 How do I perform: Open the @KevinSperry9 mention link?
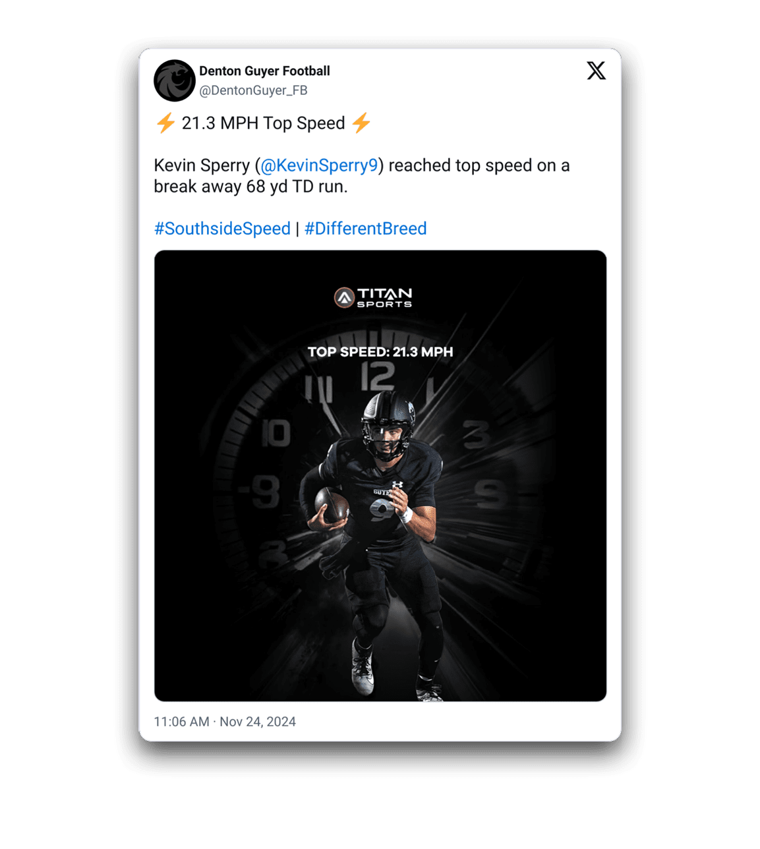(x=319, y=165)
